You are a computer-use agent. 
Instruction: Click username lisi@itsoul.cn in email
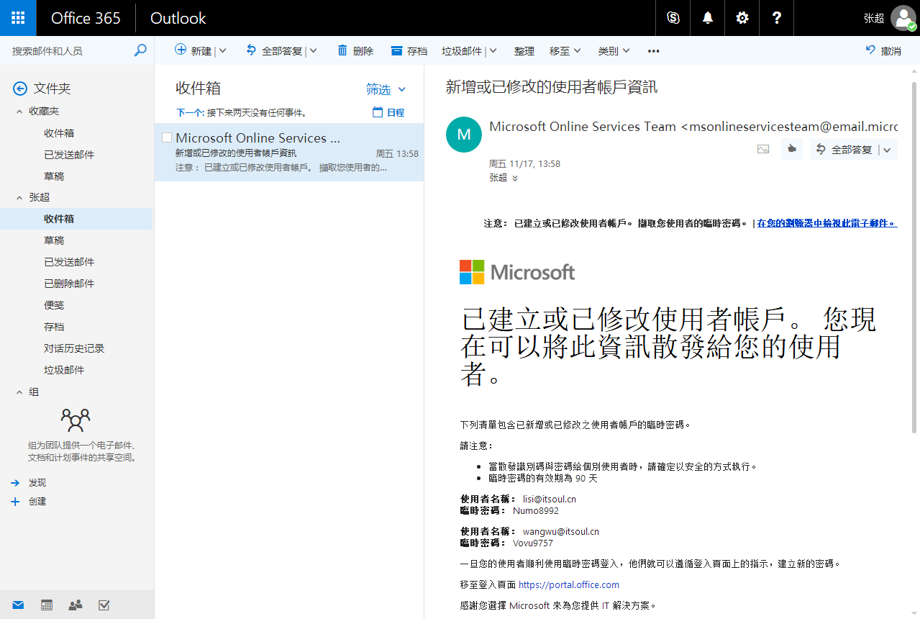549,499
